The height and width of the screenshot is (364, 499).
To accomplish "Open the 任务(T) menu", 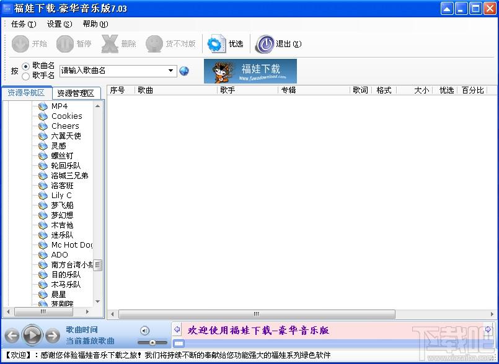I will 24,24.
